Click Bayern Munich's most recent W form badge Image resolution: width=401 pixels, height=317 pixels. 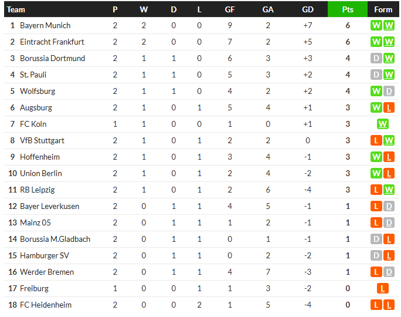point(389,25)
